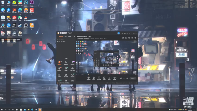Open Adobe Photoshop desktop shortcut
197x111 pixels.
coord(26,3)
